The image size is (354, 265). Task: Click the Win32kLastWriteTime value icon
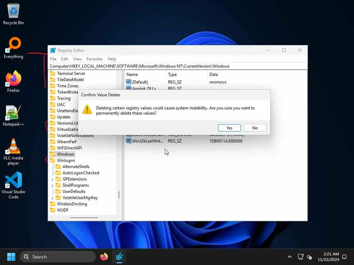(129, 141)
